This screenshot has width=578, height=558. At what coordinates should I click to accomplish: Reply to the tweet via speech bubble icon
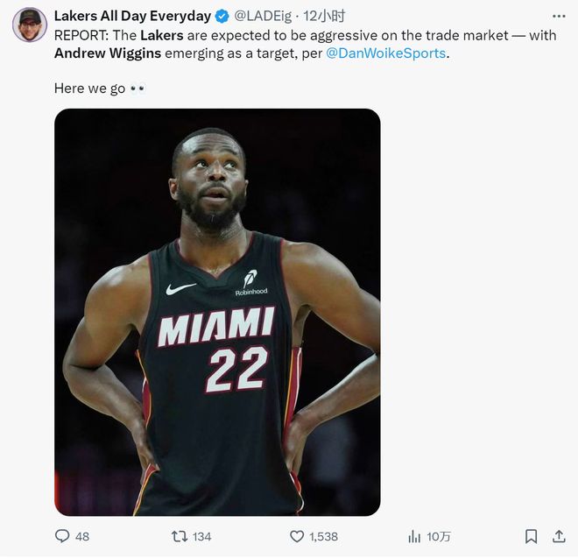(x=62, y=536)
